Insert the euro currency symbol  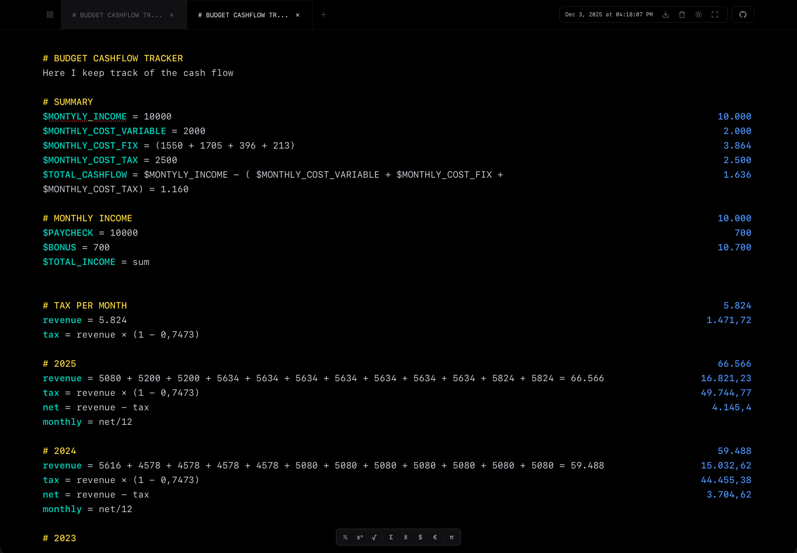pos(435,537)
